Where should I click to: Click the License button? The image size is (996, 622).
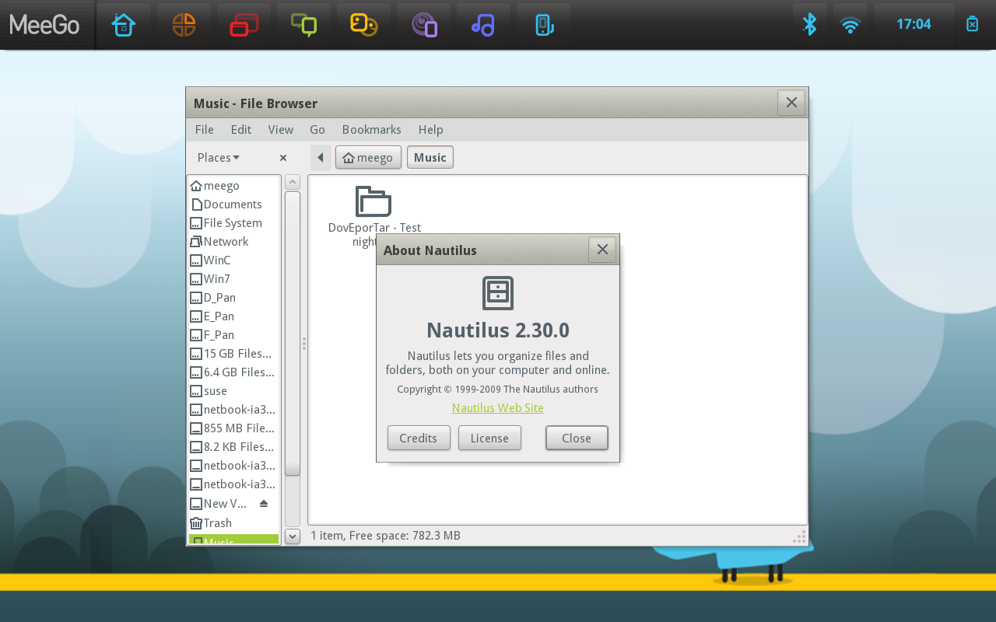[x=489, y=438]
